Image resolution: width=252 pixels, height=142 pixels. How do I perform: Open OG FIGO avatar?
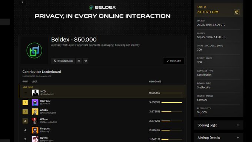[35, 102]
